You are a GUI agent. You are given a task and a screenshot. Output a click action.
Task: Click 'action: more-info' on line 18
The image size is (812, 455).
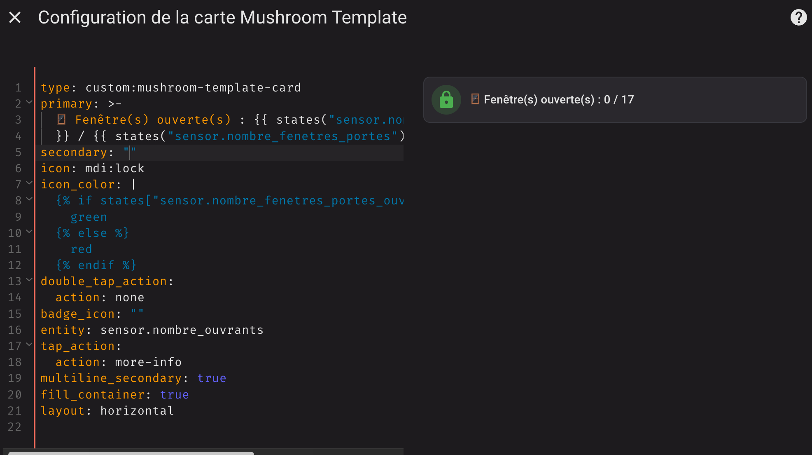coord(119,362)
